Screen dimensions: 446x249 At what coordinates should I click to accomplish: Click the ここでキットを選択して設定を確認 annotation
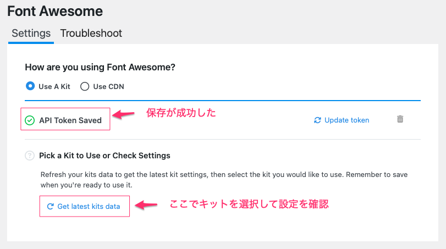[249, 204]
